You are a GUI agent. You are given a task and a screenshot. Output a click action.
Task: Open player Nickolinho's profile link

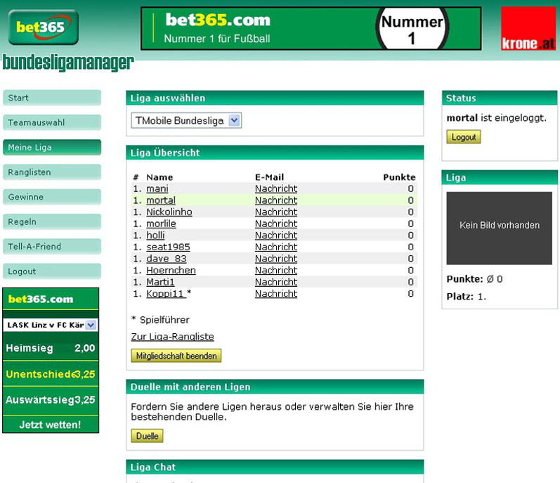click(169, 212)
